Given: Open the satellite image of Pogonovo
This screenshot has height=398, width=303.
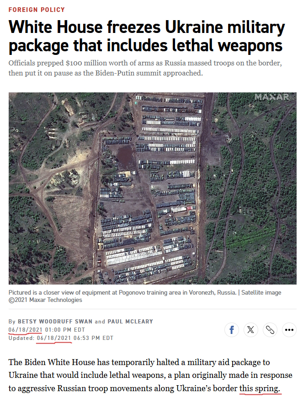Looking at the screenshot, I should point(152,188).
